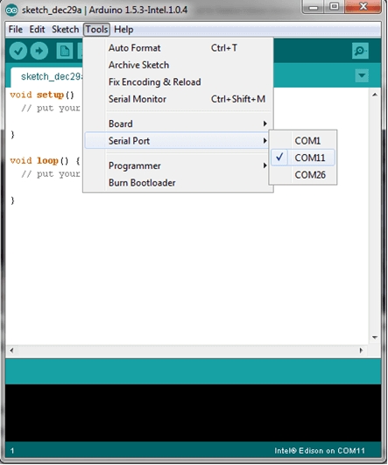Click the Verify checkmark icon

[x=18, y=51]
